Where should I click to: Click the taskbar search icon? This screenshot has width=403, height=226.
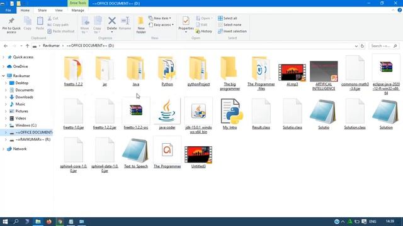coord(16,222)
